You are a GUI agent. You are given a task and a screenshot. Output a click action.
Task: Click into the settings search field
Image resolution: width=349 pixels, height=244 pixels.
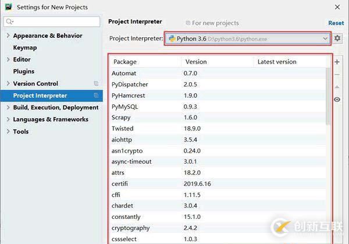click(x=52, y=22)
